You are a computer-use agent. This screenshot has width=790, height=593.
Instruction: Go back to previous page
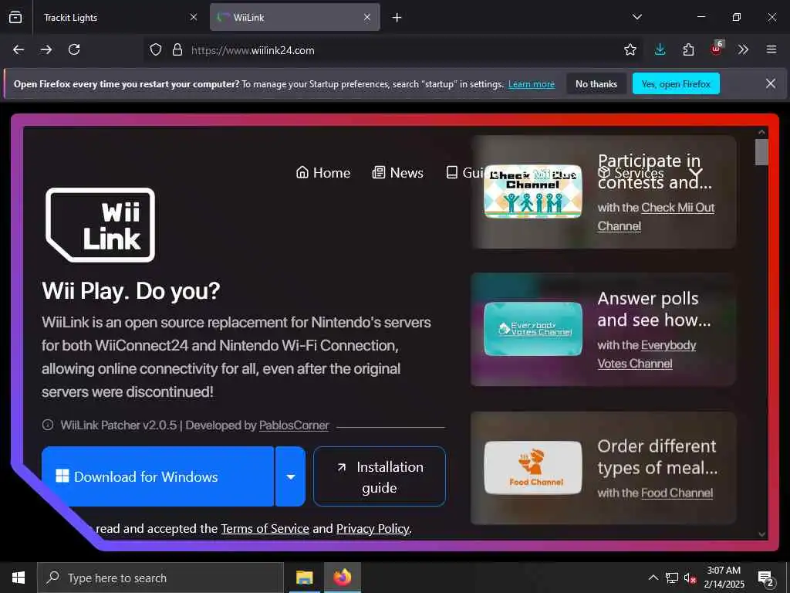coord(19,49)
